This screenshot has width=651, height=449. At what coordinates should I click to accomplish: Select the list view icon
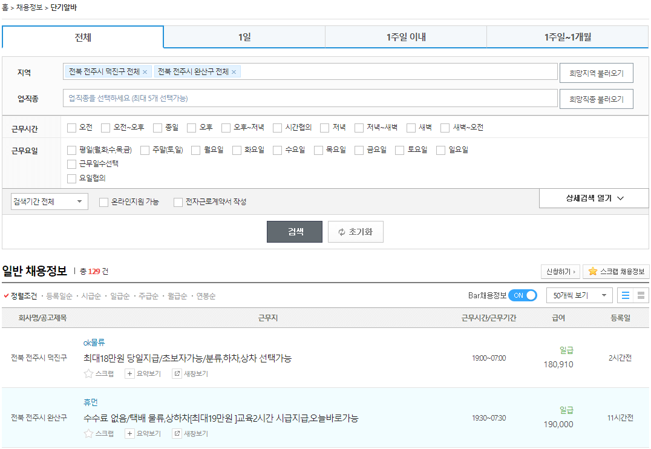[626, 295]
